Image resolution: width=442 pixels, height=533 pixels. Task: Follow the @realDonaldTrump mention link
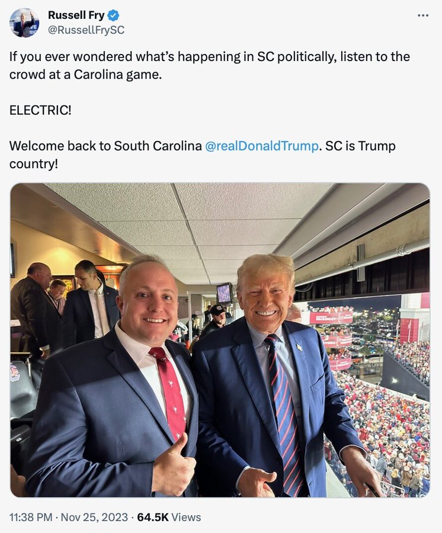coord(262,146)
